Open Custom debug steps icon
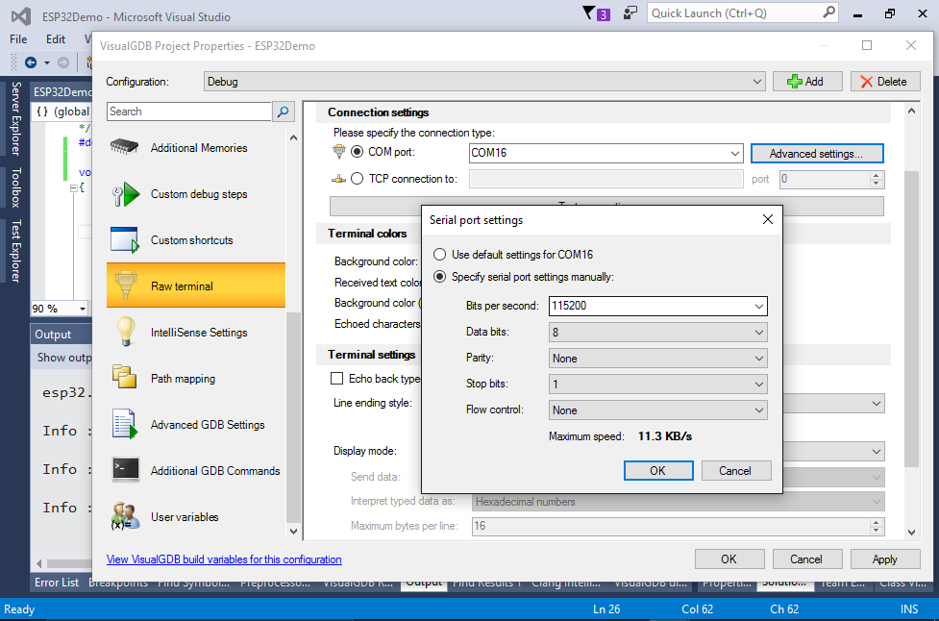This screenshot has height=621, width=939. click(x=125, y=194)
